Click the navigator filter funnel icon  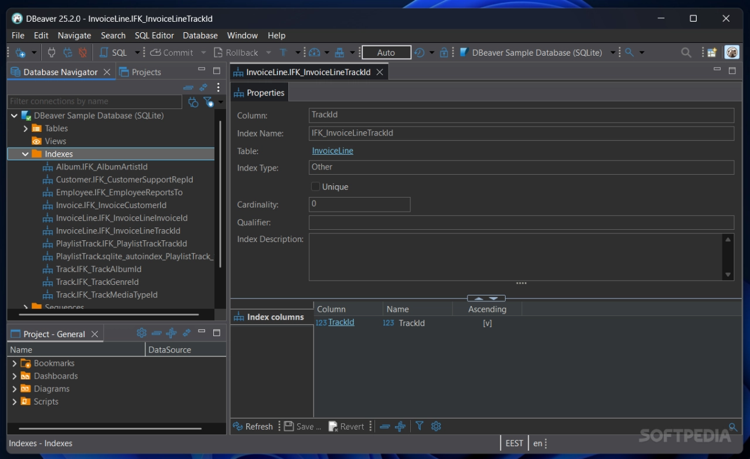click(209, 102)
